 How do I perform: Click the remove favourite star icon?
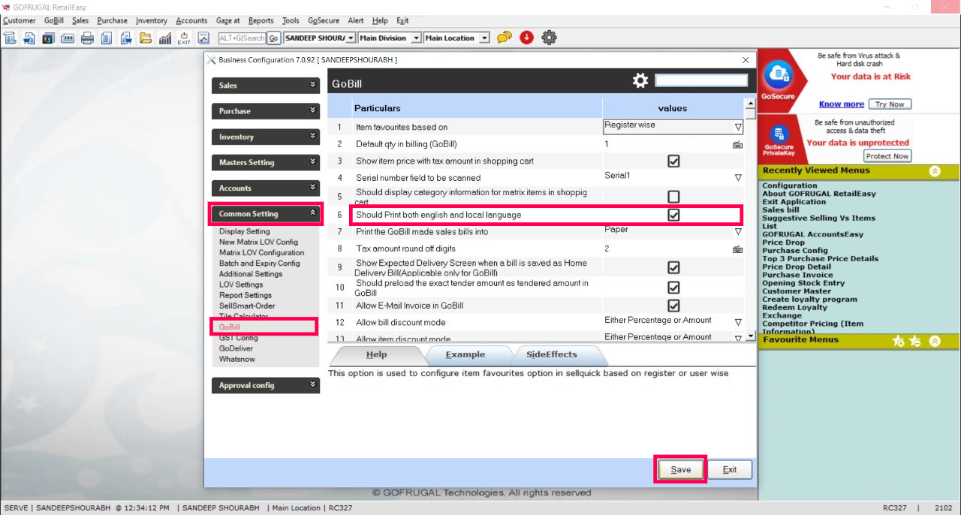tap(915, 341)
